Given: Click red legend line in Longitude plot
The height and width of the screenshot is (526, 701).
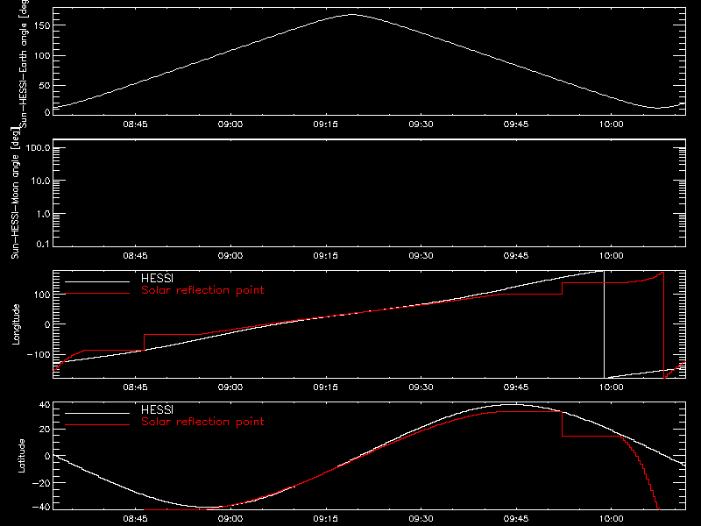Looking at the screenshot, I should click(x=97, y=294).
